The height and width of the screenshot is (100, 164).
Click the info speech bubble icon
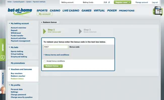point(3,57)
